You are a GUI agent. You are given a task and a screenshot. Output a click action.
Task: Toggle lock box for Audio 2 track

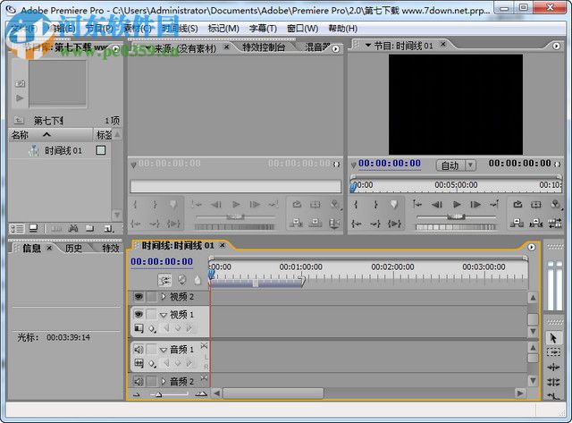(x=152, y=382)
